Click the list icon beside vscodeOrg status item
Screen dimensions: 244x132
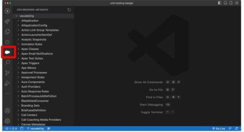[x=49, y=129]
